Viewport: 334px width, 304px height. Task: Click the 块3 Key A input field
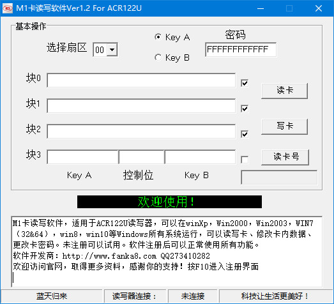pyautogui.click(x=82, y=157)
